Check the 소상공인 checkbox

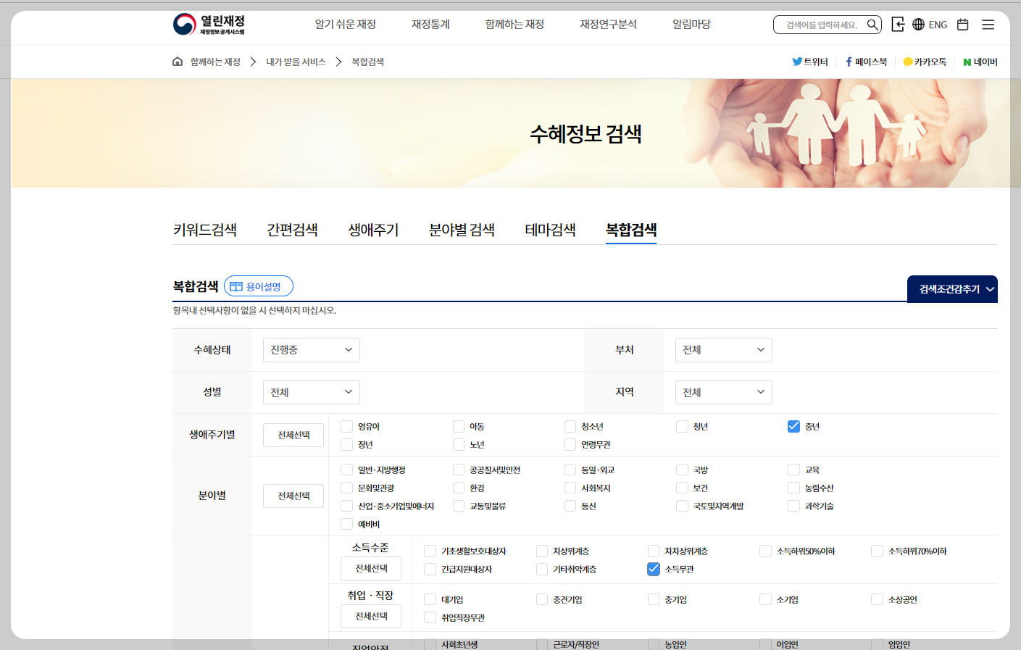pos(877,599)
